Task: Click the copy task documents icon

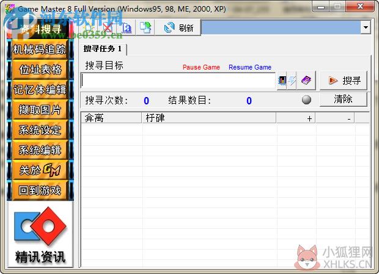Action: [145, 27]
